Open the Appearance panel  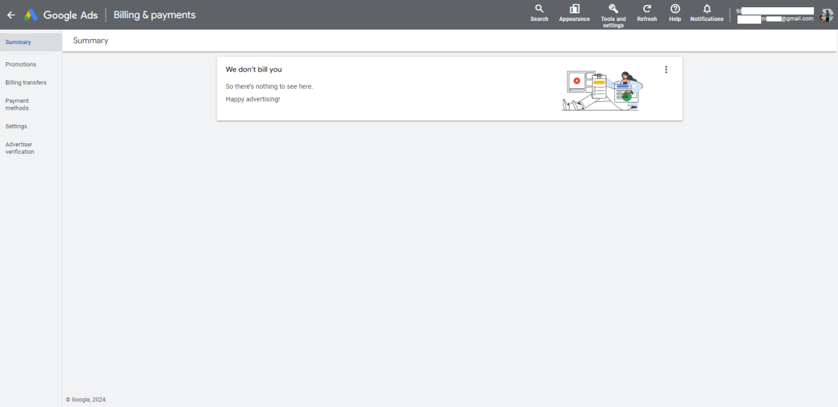coord(575,13)
